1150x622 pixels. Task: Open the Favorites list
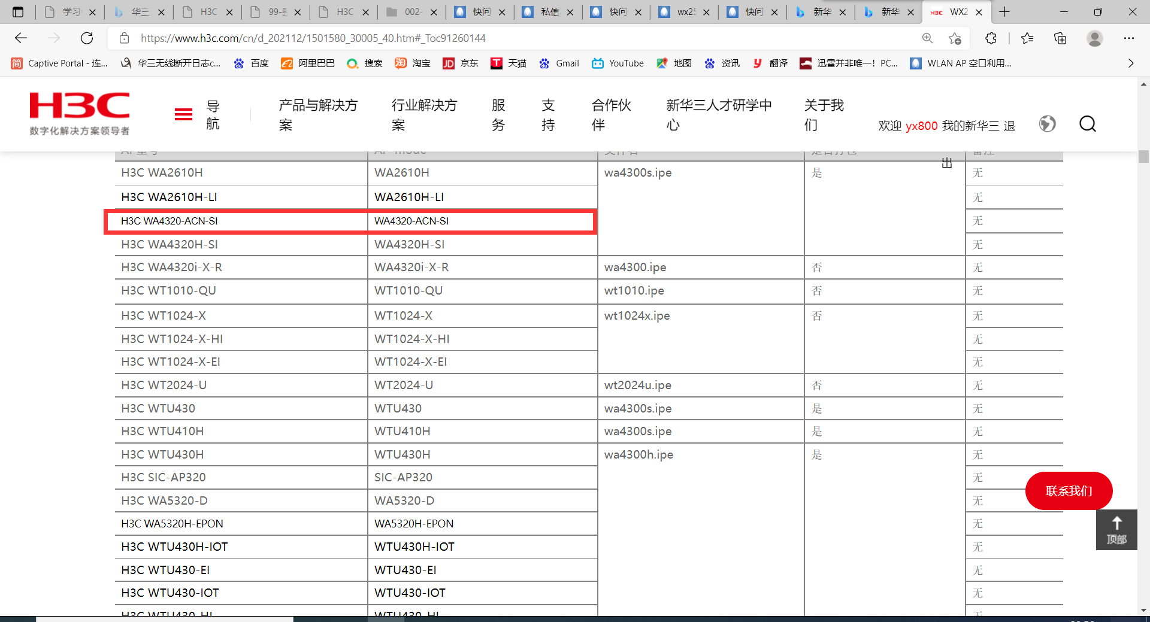point(1027,38)
